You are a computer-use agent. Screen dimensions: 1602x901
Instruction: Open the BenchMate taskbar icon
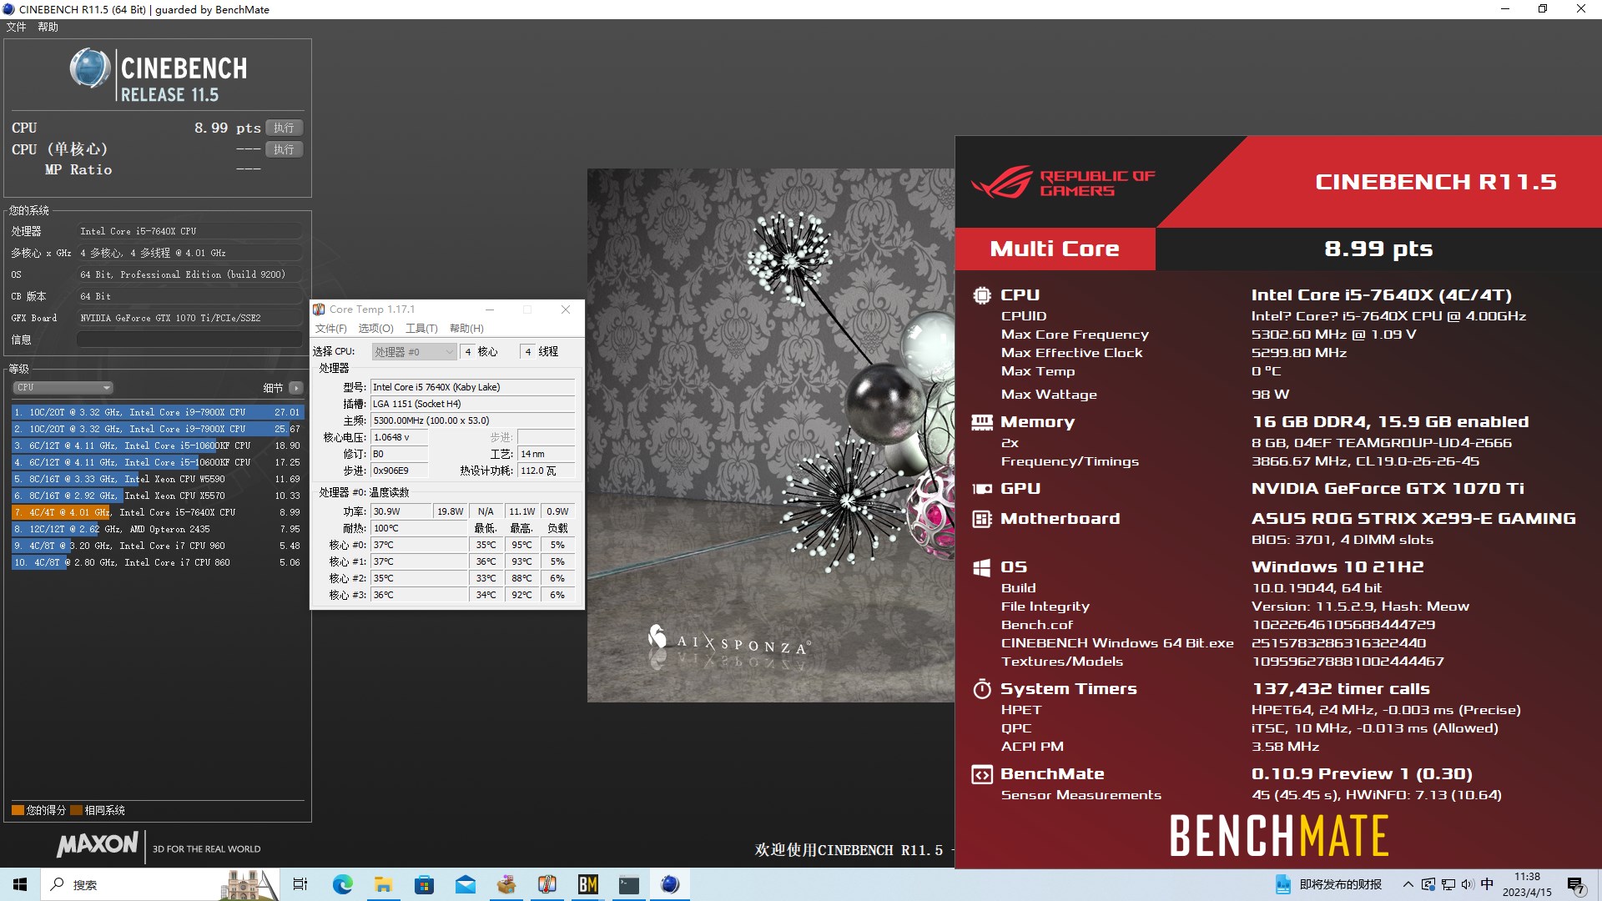588,884
